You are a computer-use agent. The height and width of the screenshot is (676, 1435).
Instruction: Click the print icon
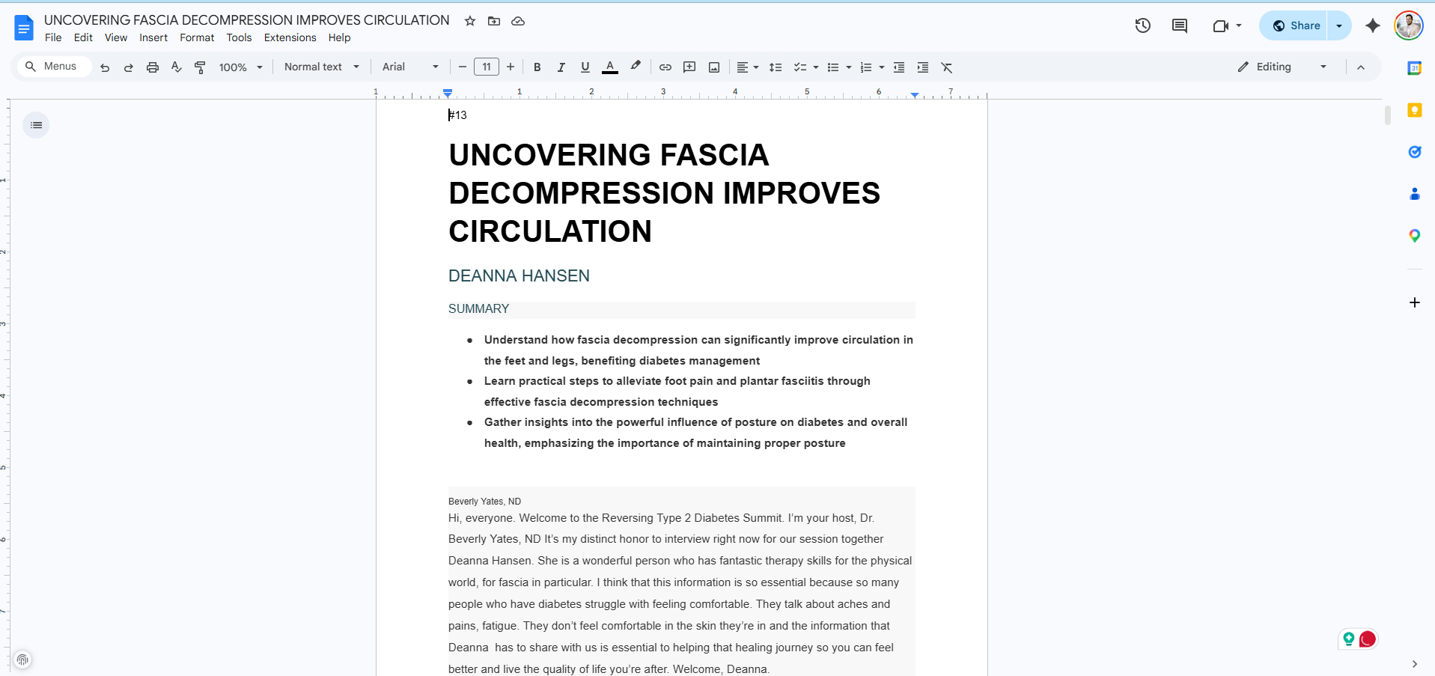pos(153,67)
